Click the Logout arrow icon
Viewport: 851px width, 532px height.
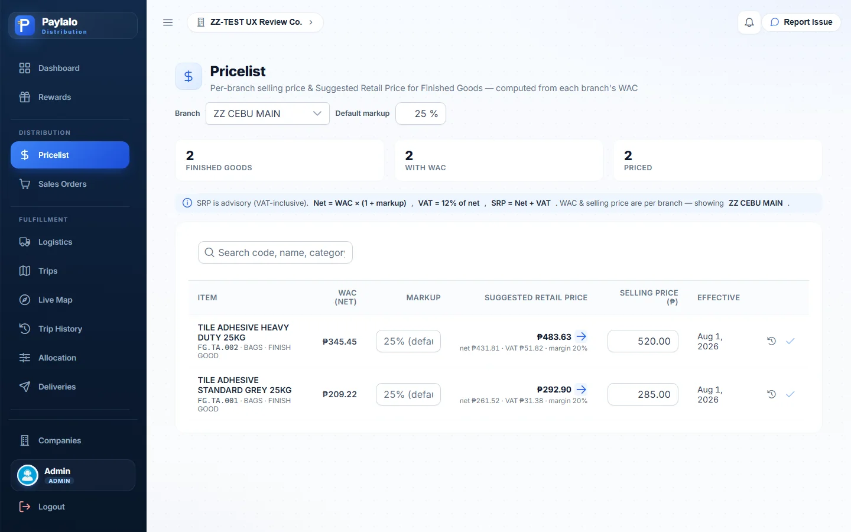25,507
